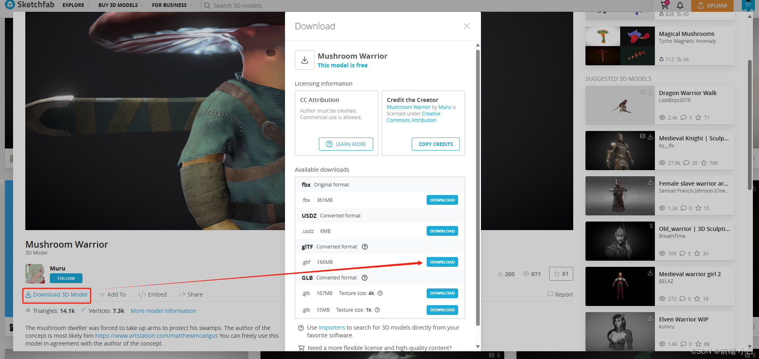Click the user avatar in header
The image size is (759, 359).
748,5
